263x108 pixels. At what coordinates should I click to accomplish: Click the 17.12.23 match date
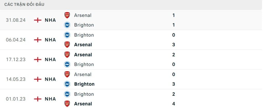(x=16, y=59)
